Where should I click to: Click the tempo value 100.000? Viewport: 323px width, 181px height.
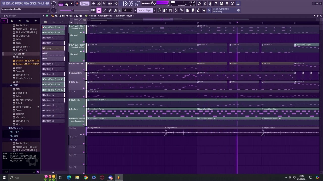[x=85, y=4]
